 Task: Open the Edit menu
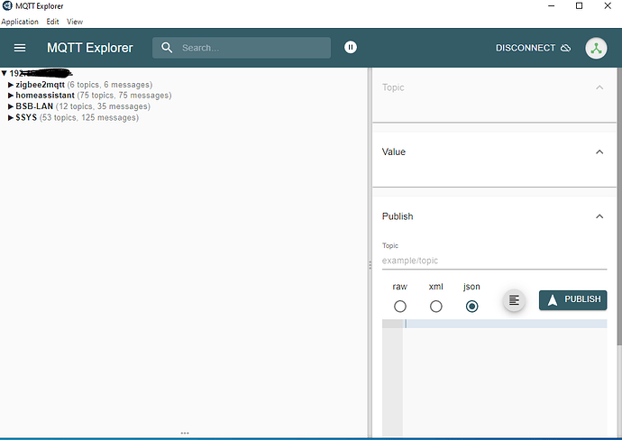pyautogui.click(x=52, y=22)
